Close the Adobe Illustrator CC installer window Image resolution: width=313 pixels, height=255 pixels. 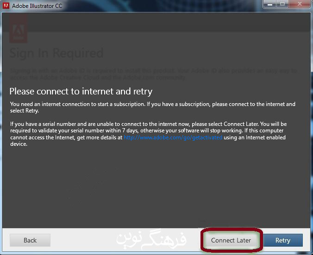(299, 4)
